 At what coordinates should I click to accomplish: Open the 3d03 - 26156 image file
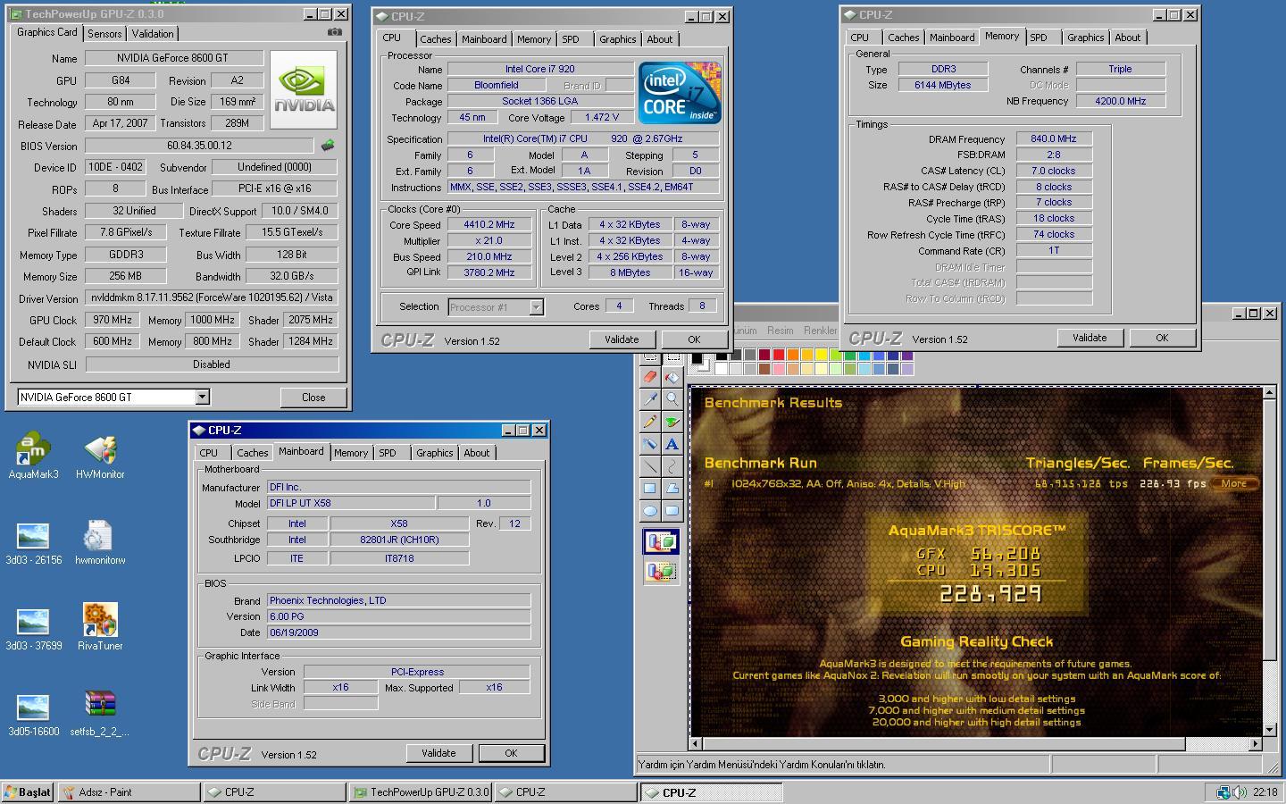33,542
